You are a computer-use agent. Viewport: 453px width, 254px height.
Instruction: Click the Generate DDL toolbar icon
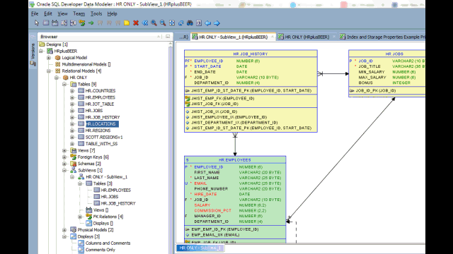point(199,23)
